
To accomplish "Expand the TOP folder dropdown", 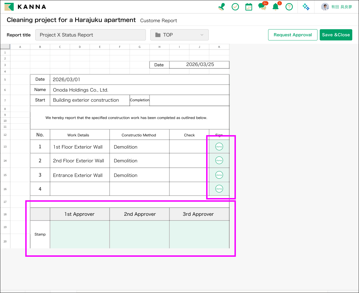I will click(x=179, y=35).
